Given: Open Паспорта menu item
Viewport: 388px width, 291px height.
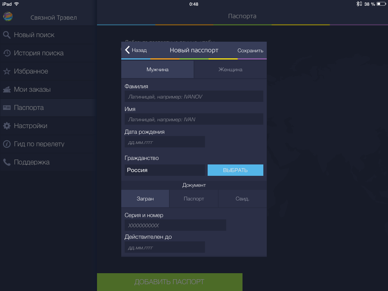Looking at the screenshot, I should (48, 108).
